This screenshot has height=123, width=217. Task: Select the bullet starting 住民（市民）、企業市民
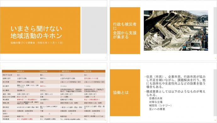(176, 82)
